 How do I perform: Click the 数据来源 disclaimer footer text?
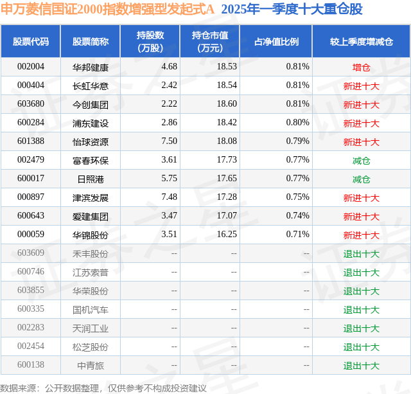103,388
